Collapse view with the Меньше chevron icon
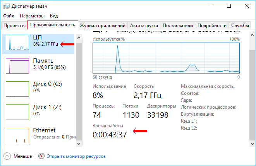The height and width of the screenshot is (166, 256). click(7, 156)
